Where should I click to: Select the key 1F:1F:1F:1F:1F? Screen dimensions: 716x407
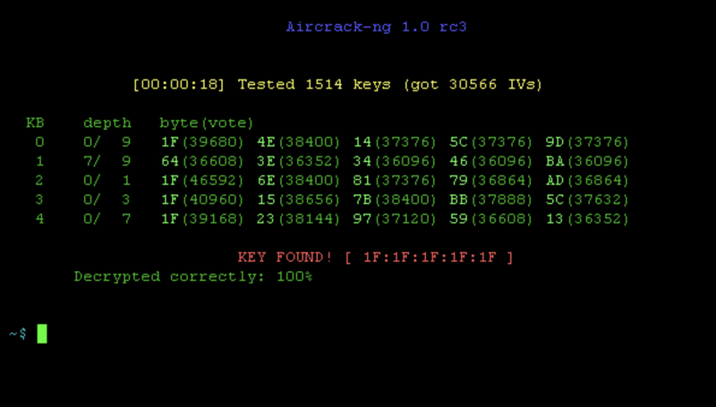[x=430, y=258]
